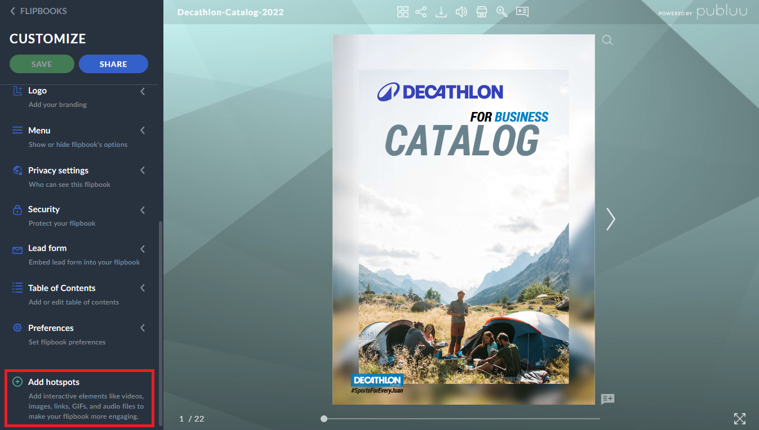This screenshot has width=759, height=430.
Task: Click the add note icon below page
Action: (607, 399)
